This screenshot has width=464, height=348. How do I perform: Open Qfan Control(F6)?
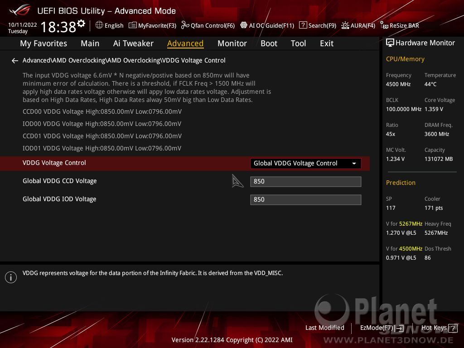point(208,25)
